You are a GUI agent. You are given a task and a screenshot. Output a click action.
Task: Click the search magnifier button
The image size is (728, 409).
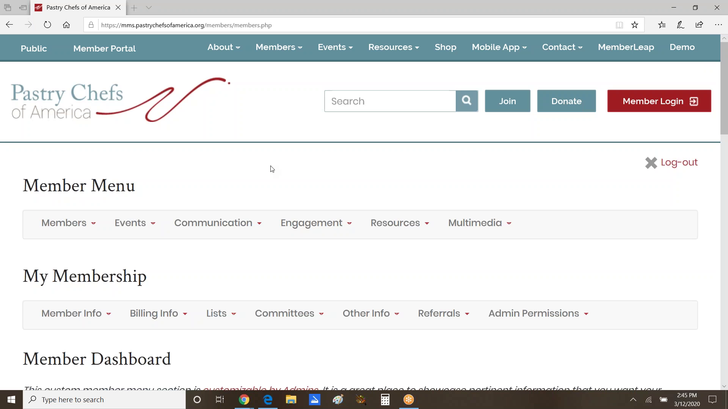point(467,101)
